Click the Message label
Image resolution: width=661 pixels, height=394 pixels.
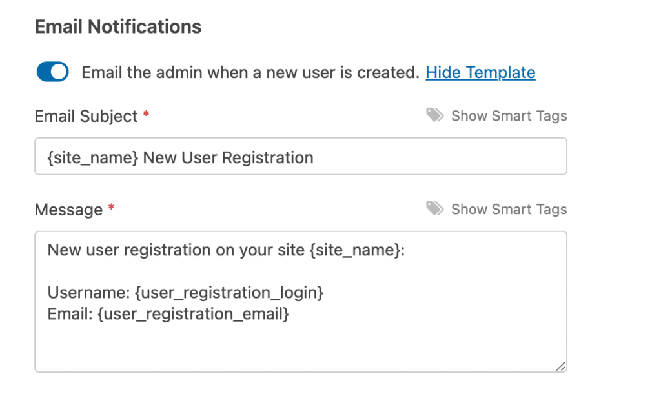(x=68, y=210)
